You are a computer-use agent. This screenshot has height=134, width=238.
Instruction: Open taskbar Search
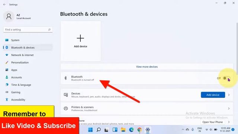[99, 130]
